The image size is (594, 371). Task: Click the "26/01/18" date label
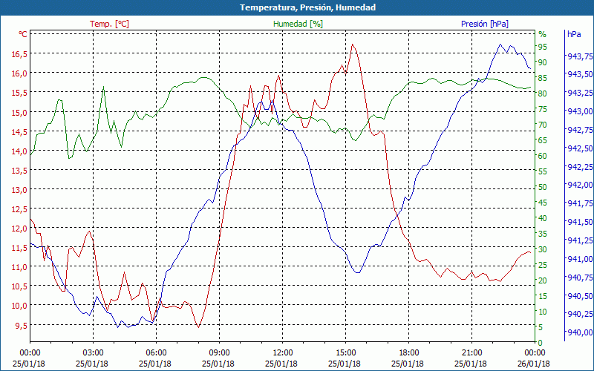point(534,364)
